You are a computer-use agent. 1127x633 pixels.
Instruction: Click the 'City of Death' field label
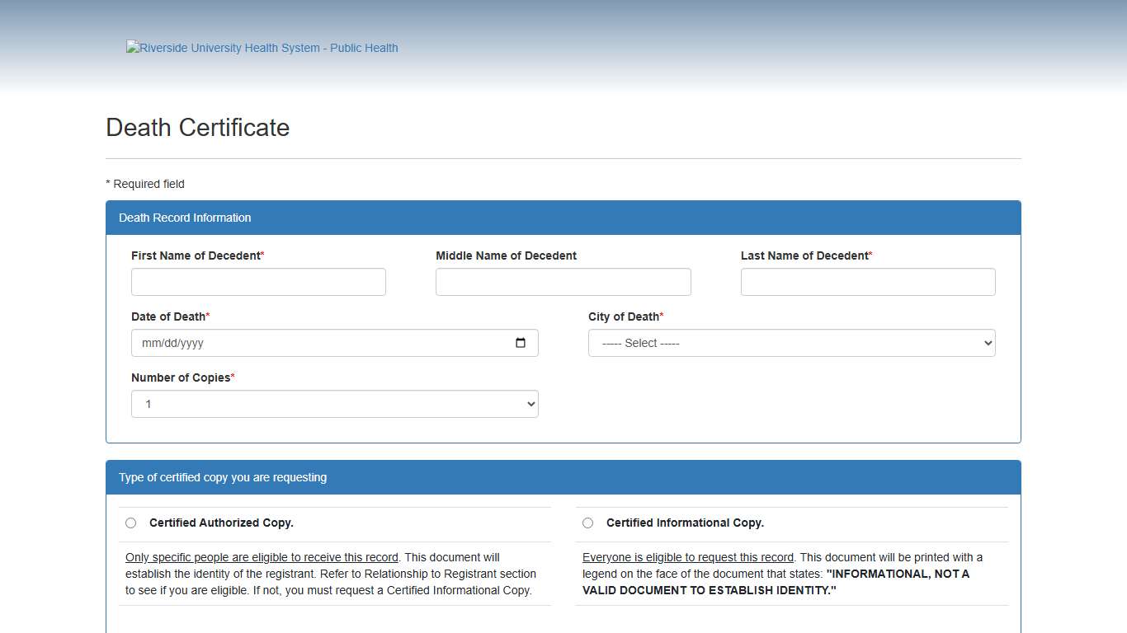[x=623, y=316]
